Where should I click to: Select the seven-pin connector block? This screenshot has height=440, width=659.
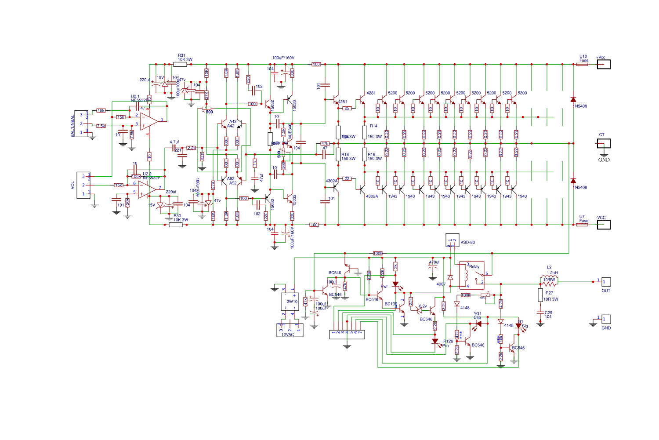[347, 335]
